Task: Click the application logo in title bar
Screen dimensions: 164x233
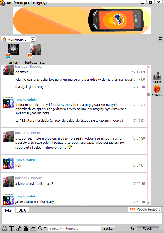Action: [x=3, y=3]
